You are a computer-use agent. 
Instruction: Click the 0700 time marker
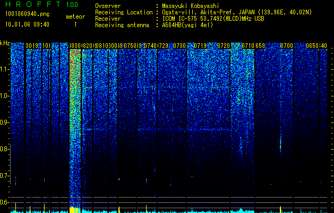(287, 46)
